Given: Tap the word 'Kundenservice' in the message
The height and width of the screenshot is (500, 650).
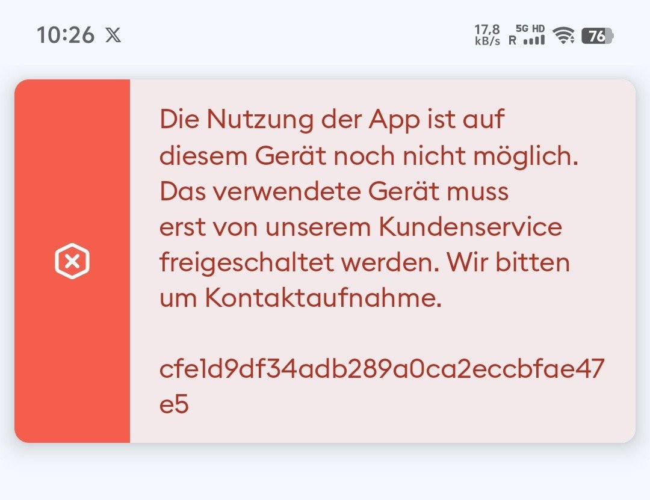Looking at the screenshot, I should coord(470,227).
